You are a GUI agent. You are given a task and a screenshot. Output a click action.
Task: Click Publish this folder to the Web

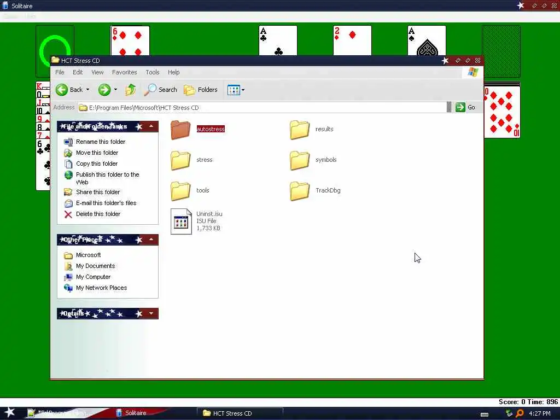tap(108, 178)
